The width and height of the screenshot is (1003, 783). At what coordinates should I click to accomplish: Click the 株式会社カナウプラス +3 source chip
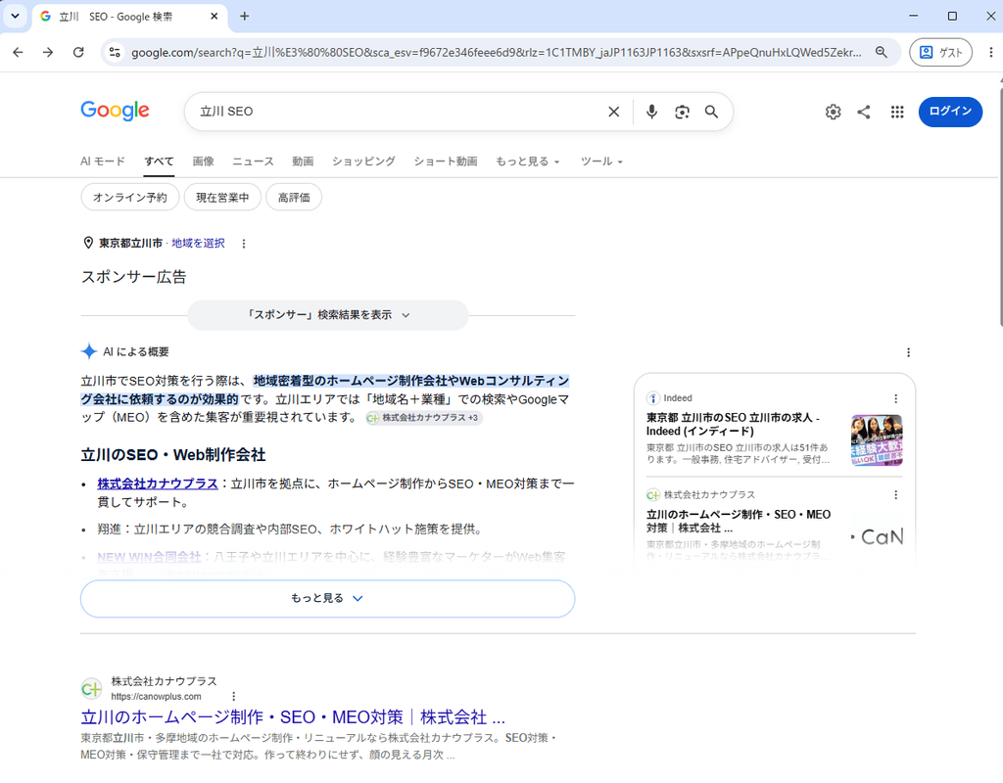(x=423, y=417)
